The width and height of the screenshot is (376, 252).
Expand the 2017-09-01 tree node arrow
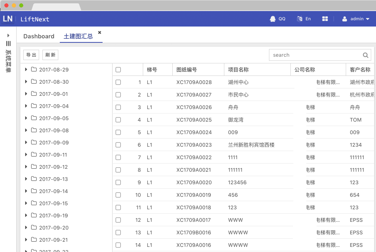26,94
